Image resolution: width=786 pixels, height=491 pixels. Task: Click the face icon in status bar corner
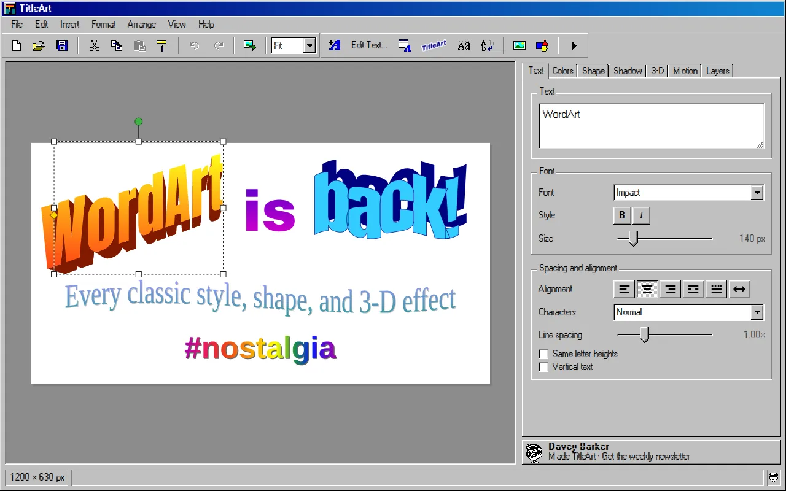click(x=774, y=477)
